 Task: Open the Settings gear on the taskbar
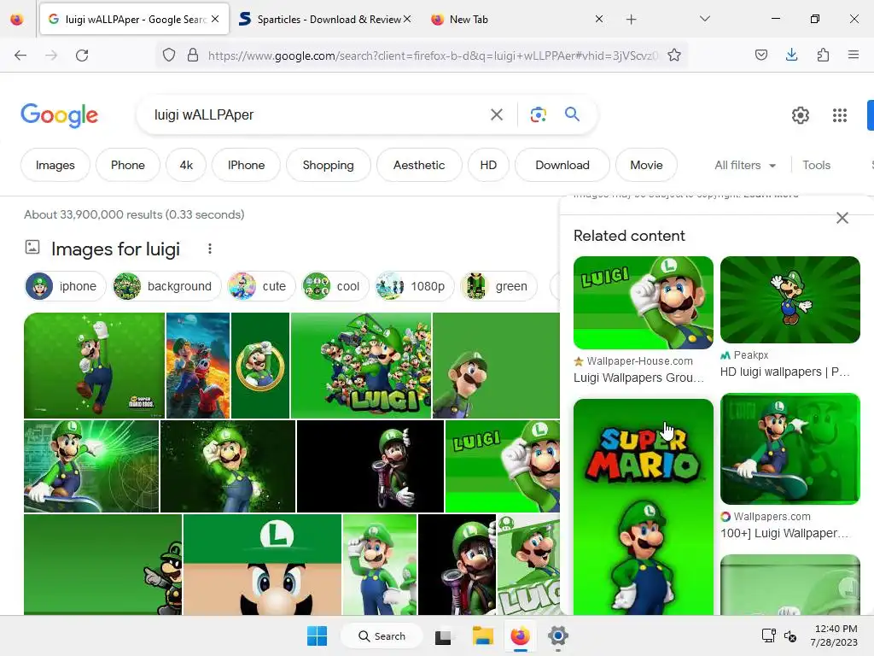(557, 635)
